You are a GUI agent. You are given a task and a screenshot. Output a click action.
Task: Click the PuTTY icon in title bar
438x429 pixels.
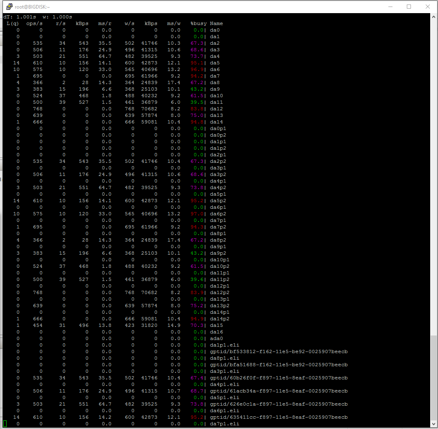[9, 7]
